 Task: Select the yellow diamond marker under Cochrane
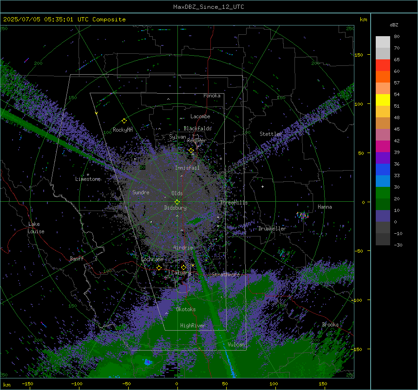point(159,268)
